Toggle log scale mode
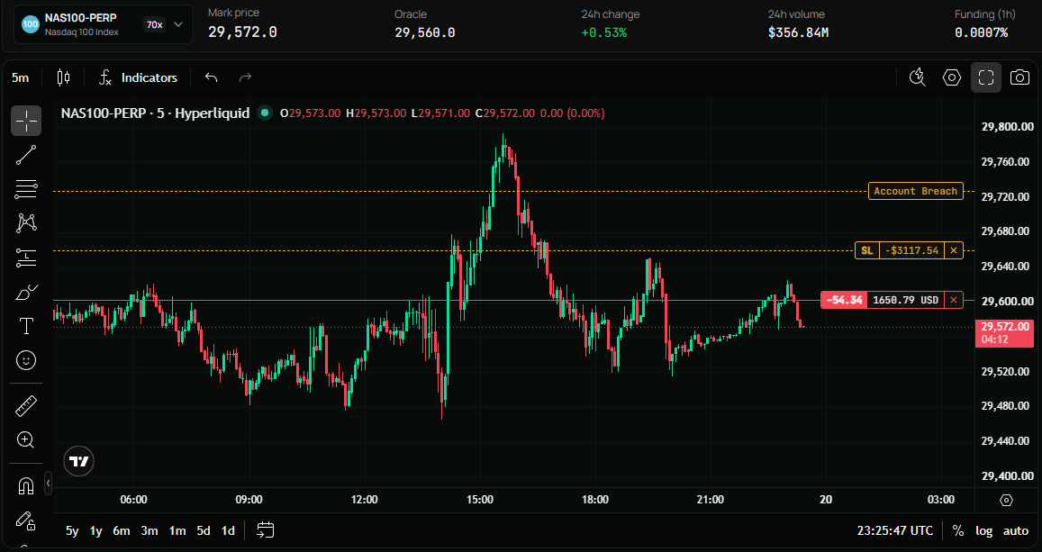This screenshot has width=1042, height=552. click(984, 530)
